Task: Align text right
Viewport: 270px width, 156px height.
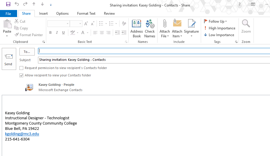Action: pyautogui.click(x=108, y=33)
